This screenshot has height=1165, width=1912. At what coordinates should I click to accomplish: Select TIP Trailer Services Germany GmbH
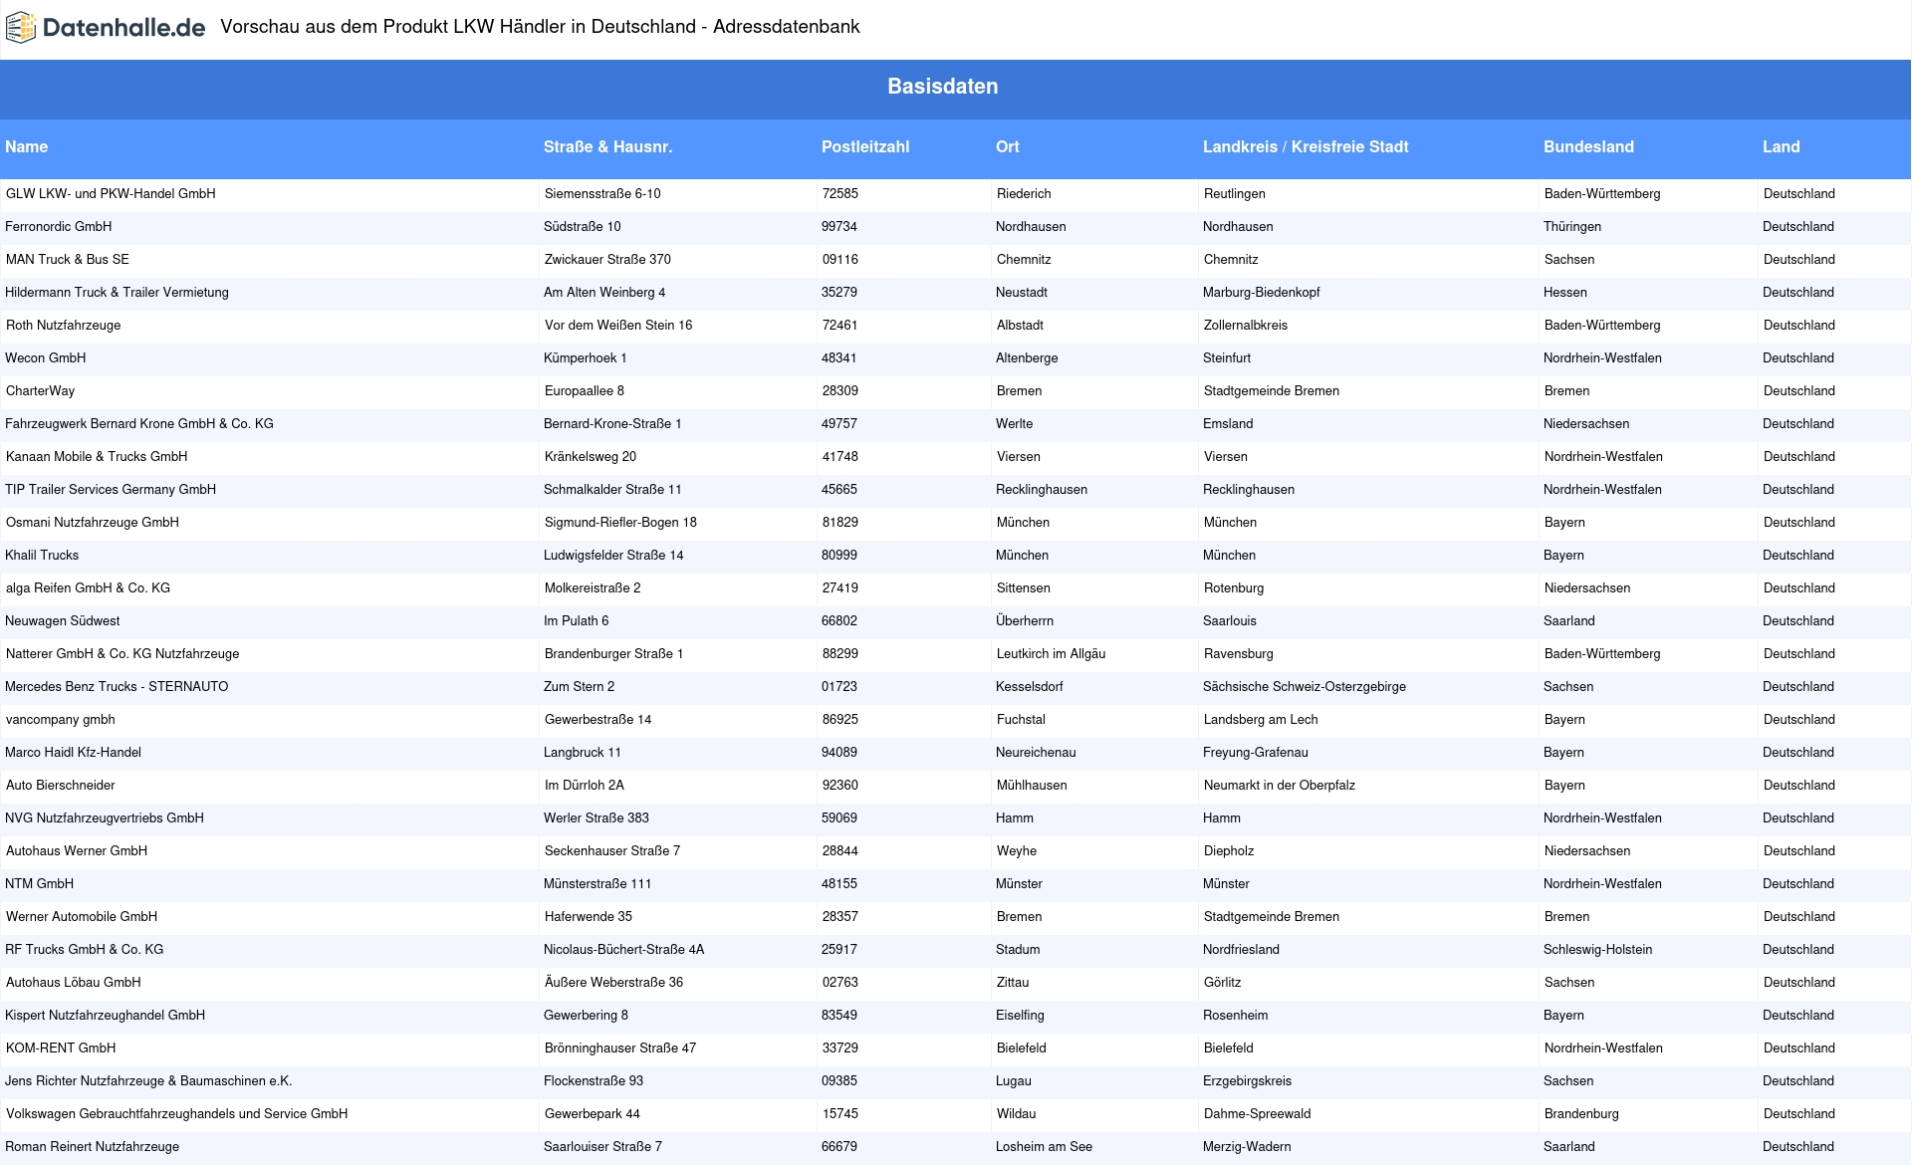tap(111, 490)
